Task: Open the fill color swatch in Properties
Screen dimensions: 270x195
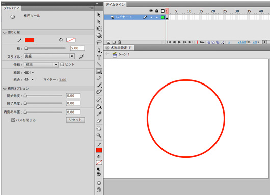Action: coord(71,40)
